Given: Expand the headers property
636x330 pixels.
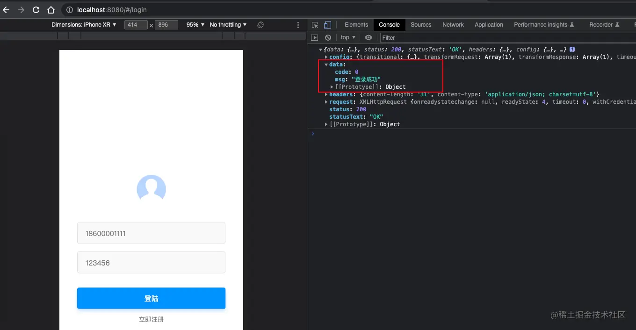Looking at the screenshot, I should click(x=326, y=94).
